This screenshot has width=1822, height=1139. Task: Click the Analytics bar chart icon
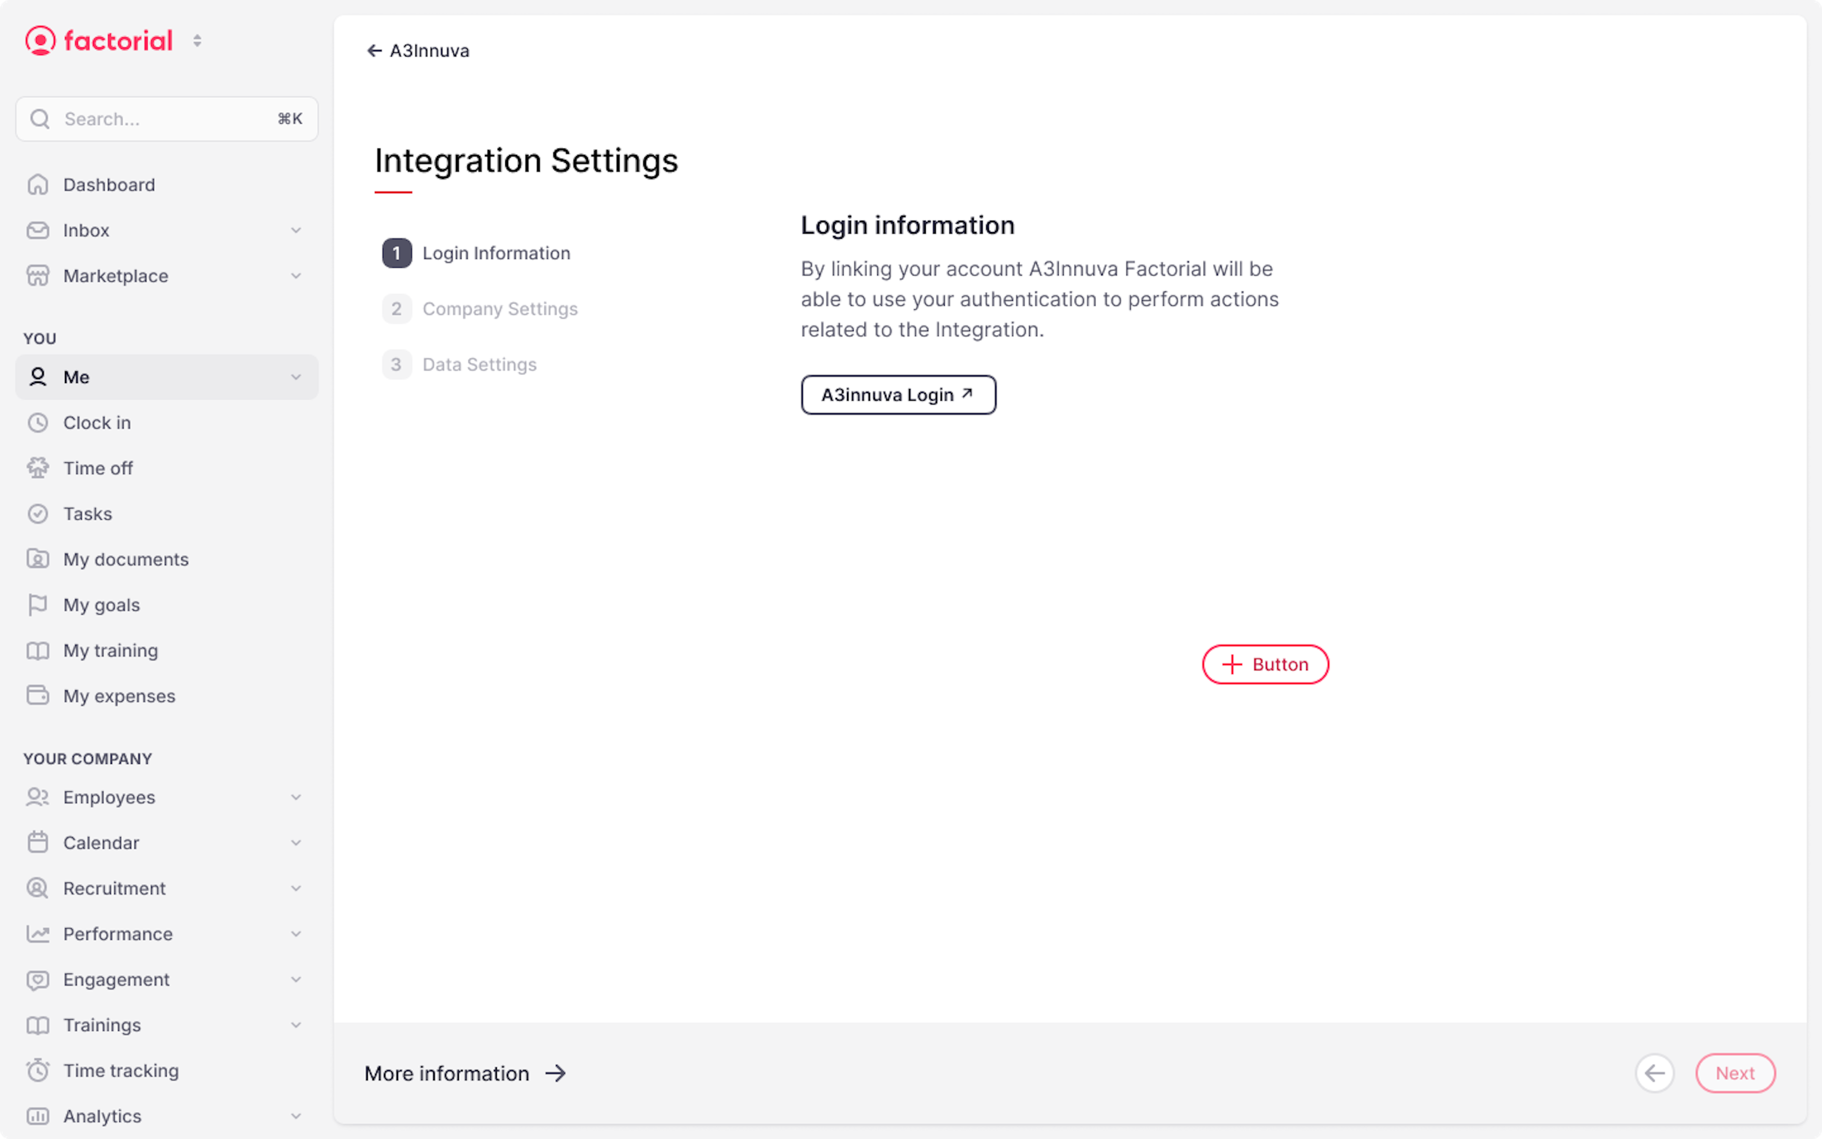click(37, 1116)
